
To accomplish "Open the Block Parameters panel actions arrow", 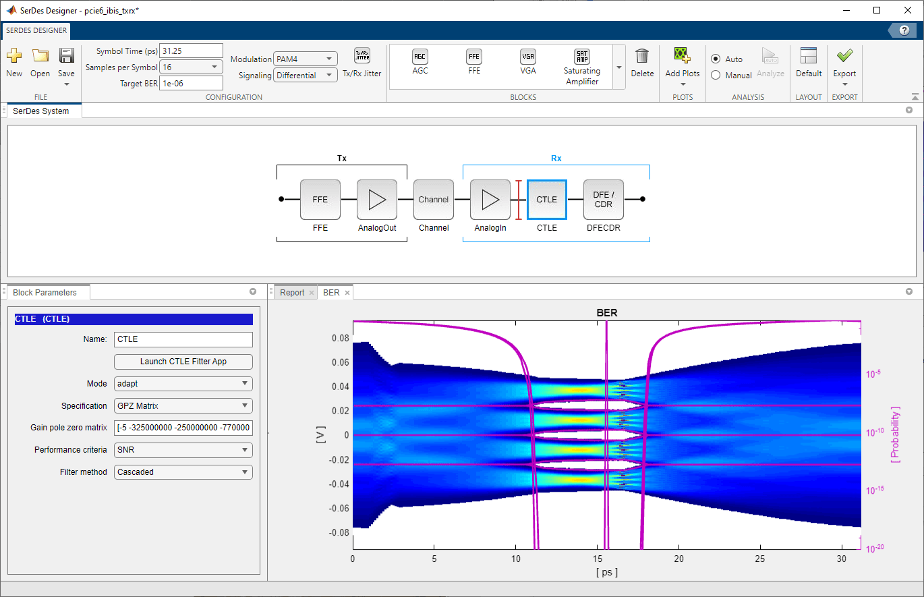I will pos(253,292).
